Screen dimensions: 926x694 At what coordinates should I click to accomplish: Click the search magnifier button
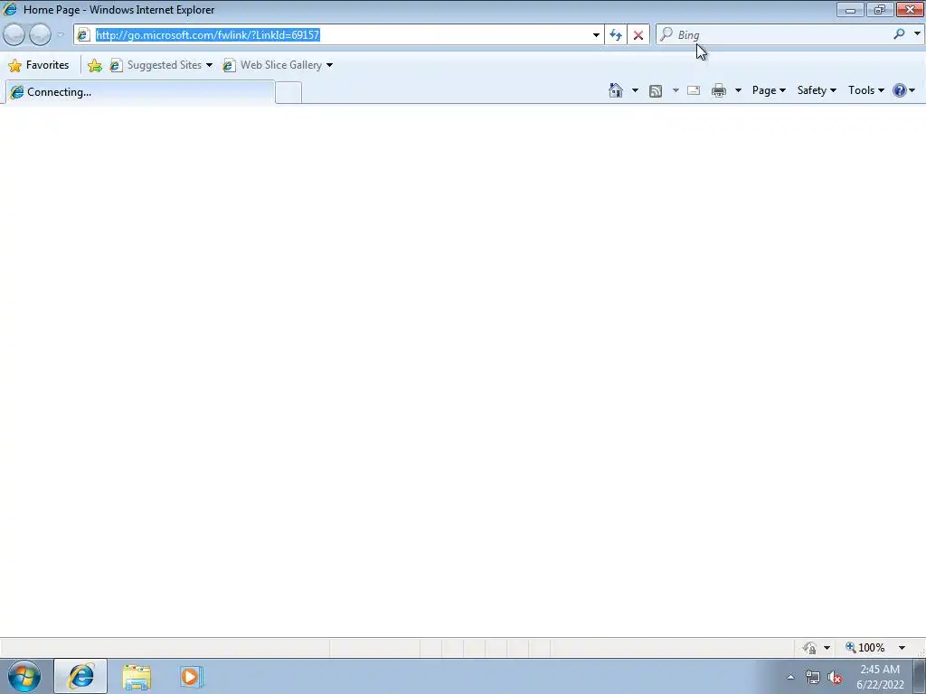point(900,34)
